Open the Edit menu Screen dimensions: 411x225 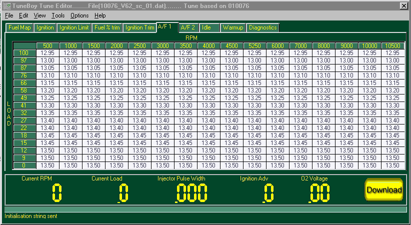point(23,15)
